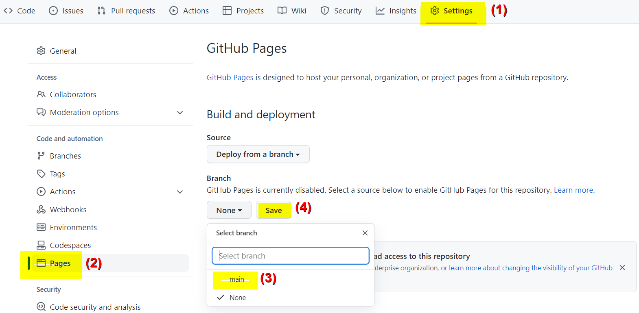Image resolution: width=639 pixels, height=313 pixels.
Task: Go to Pull requests tab
Action: pos(126,11)
